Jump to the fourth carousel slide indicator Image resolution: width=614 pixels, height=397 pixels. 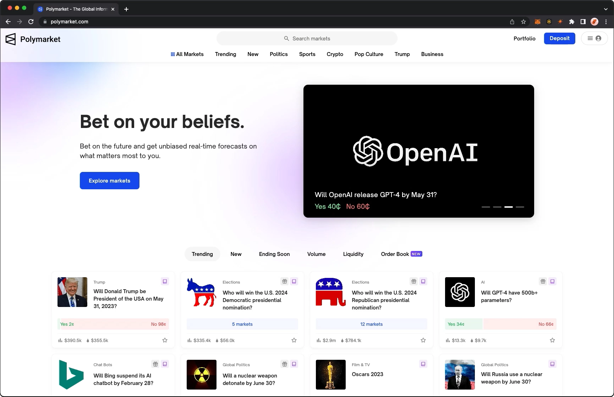[x=520, y=207]
